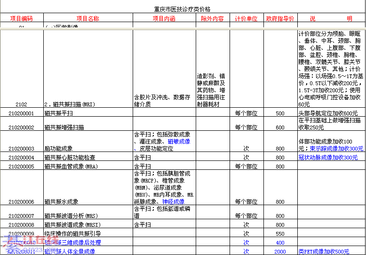Click the 计价部位分为颅脑 description cell

click(331, 69)
